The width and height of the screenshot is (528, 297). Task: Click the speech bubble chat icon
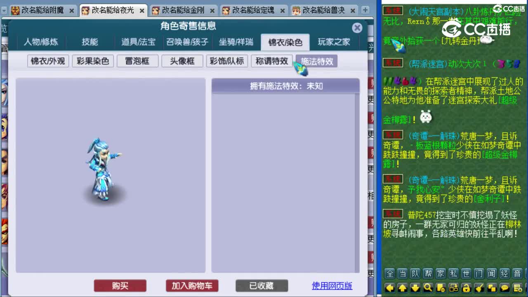click(504, 288)
